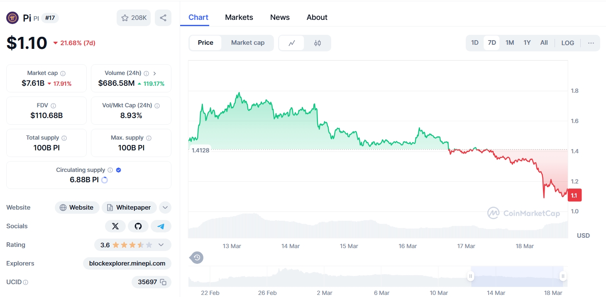
Task: Click the Market cap info icon
Action: click(x=63, y=73)
